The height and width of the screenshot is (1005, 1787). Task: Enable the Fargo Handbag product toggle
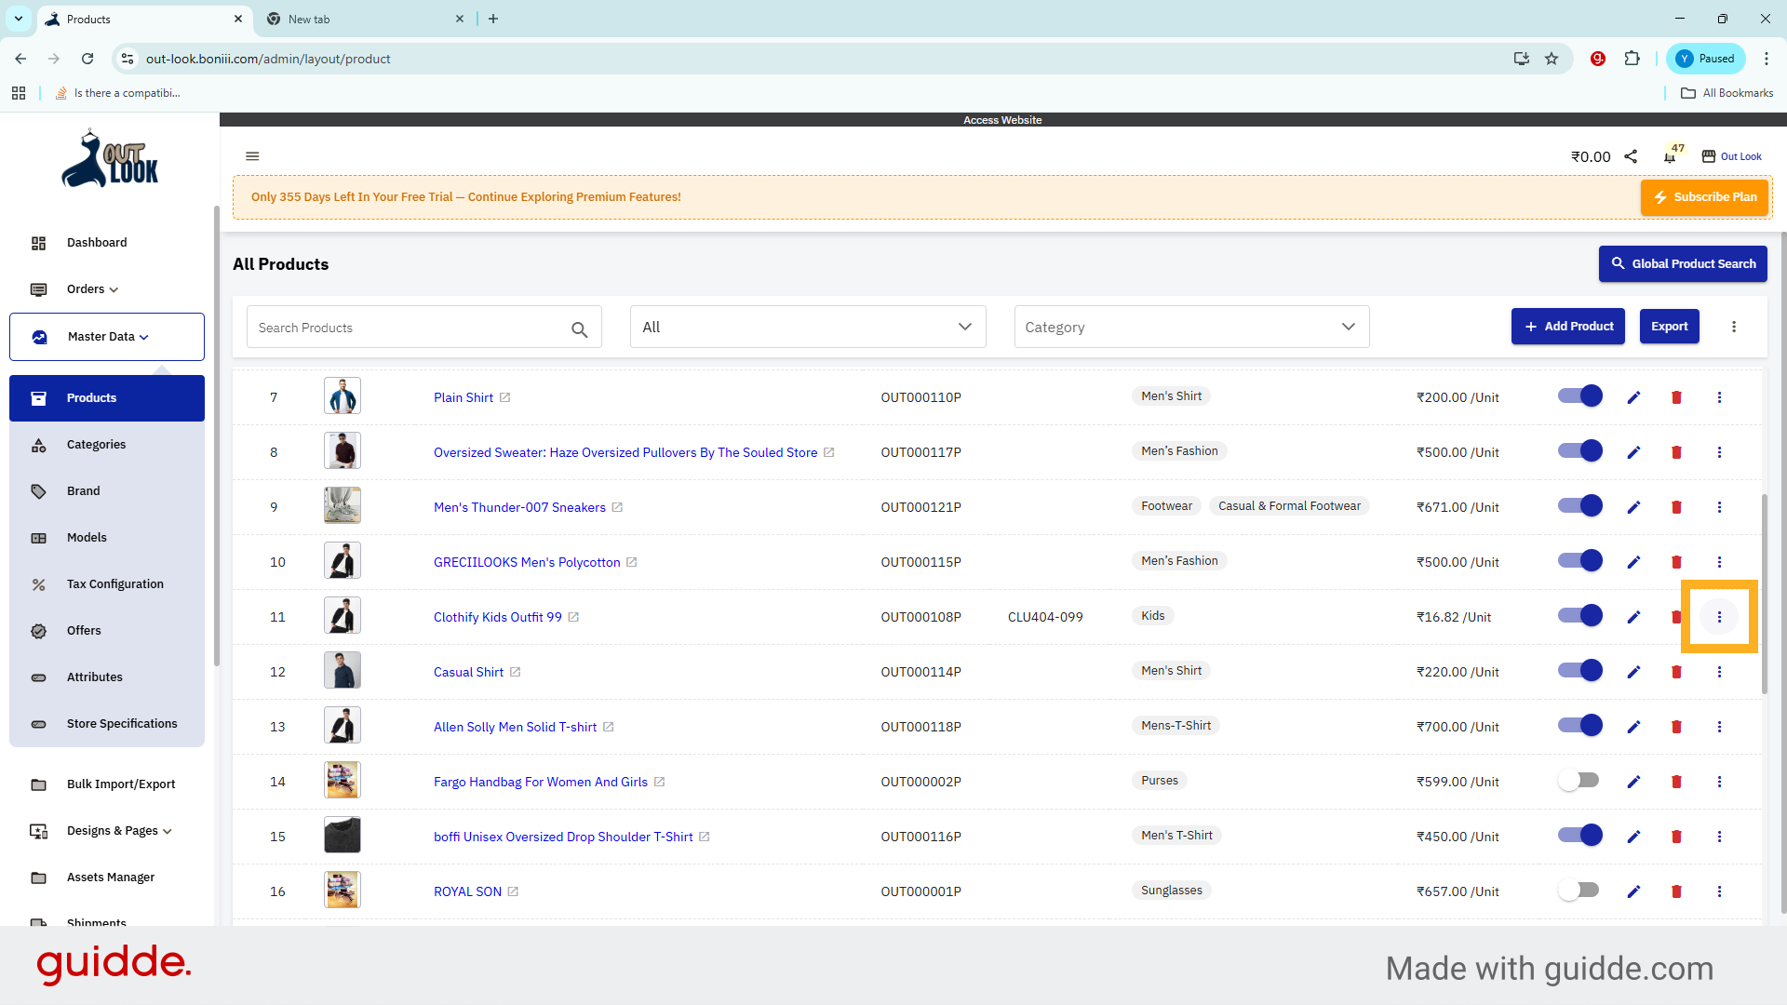click(1579, 781)
